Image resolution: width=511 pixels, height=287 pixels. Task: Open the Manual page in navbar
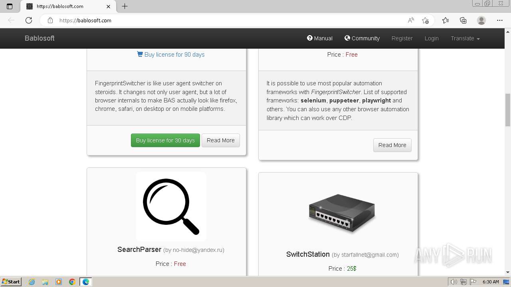tap(319, 38)
